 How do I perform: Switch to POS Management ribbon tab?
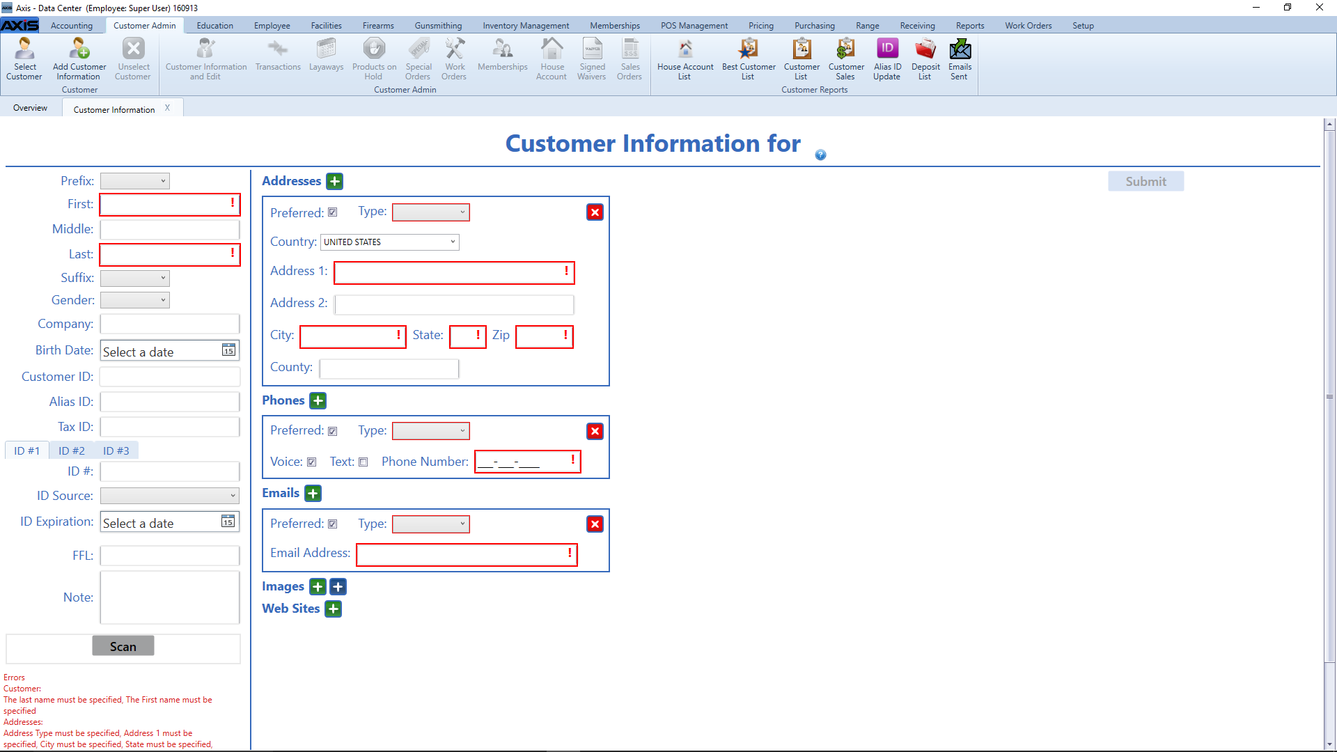click(694, 26)
